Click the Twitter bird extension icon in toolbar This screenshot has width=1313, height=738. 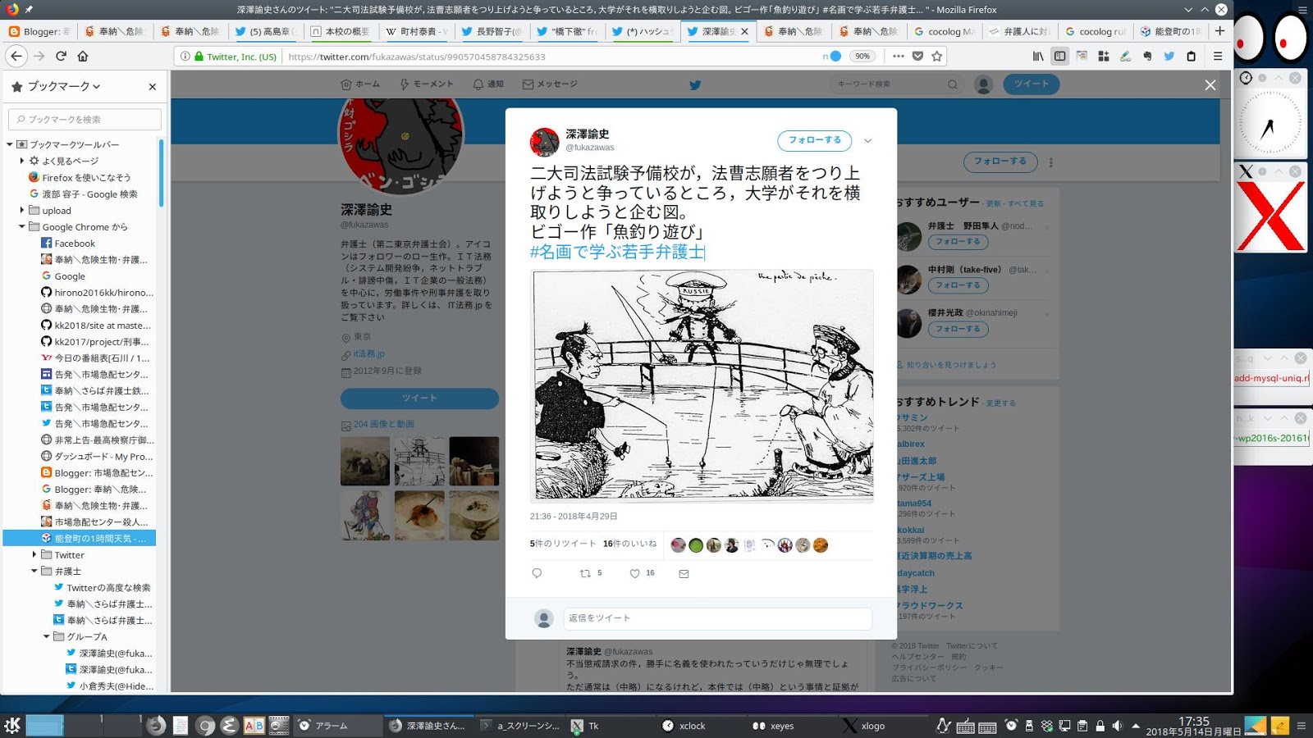click(x=1169, y=56)
